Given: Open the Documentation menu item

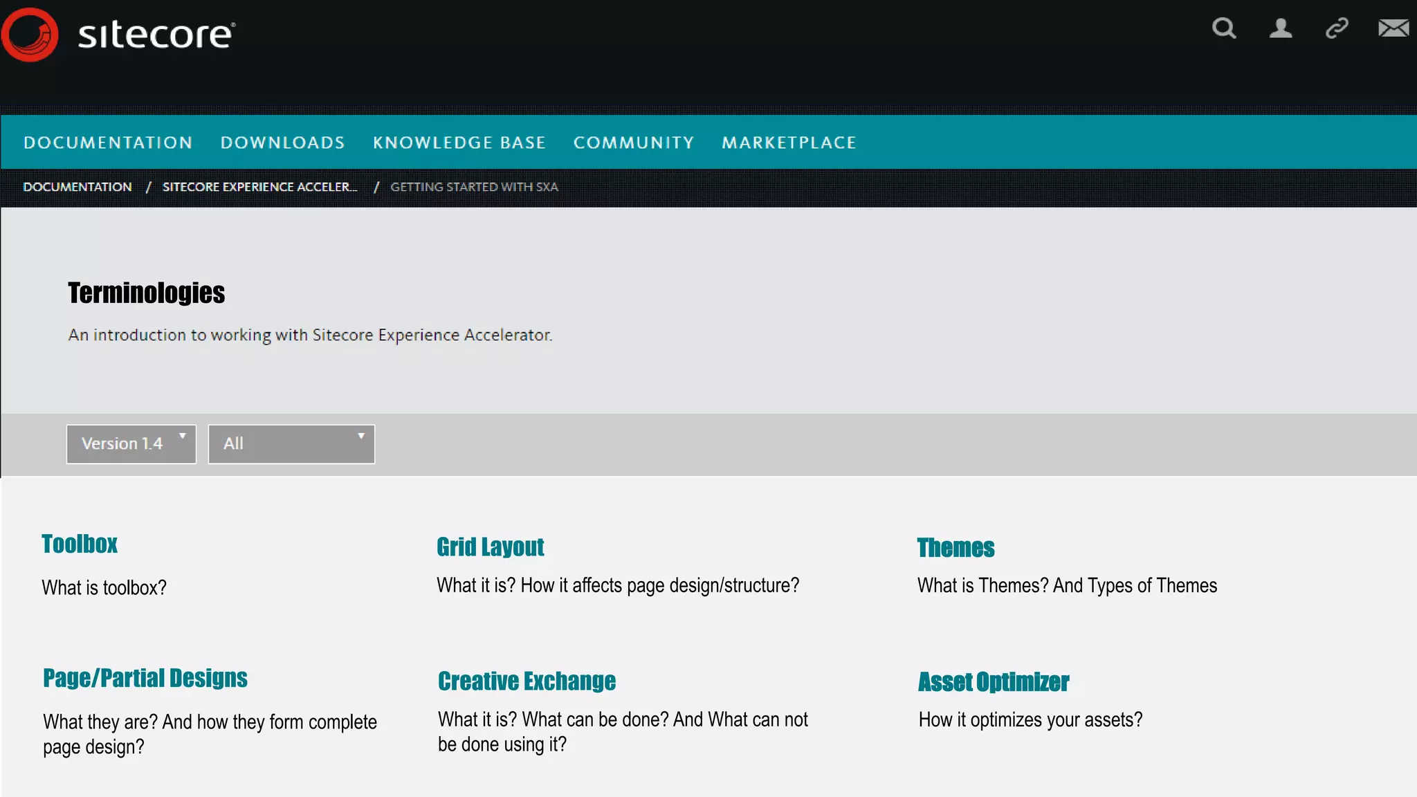Looking at the screenshot, I should (x=108, y=143).
